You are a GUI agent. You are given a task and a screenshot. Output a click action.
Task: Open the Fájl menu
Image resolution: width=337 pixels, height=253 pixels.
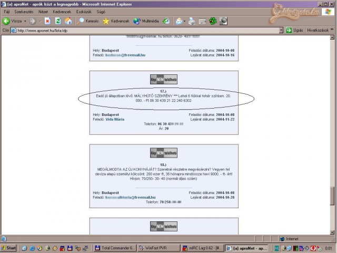tap(7, 12)
